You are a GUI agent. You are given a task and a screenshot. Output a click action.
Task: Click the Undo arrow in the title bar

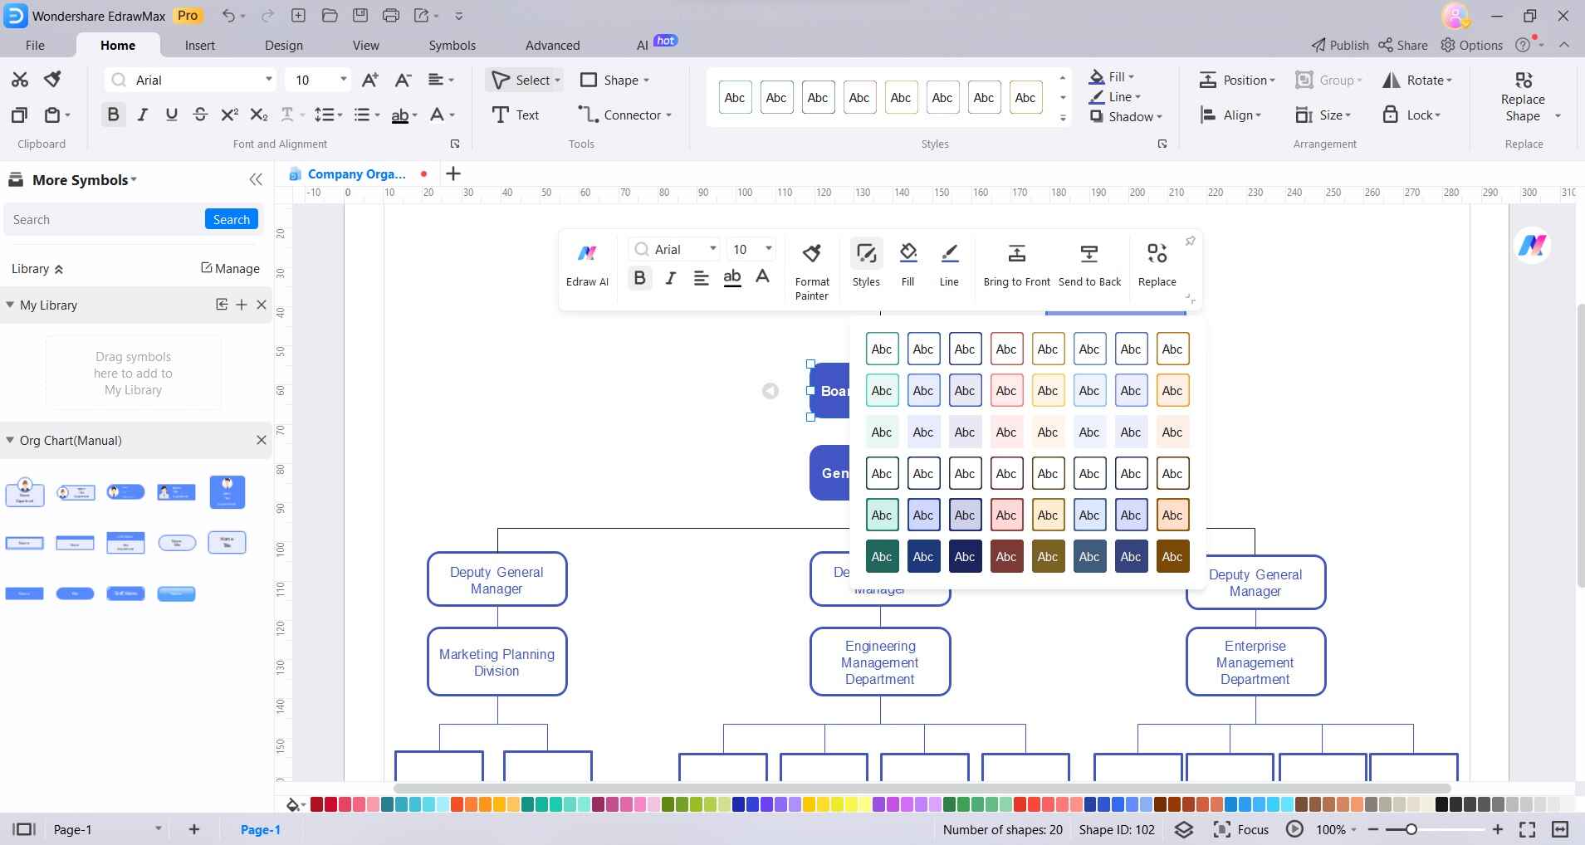[x=229, y=15]
